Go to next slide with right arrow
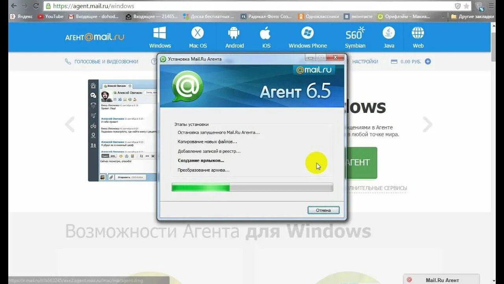This screenshot has width=504, height=284. 427,125
